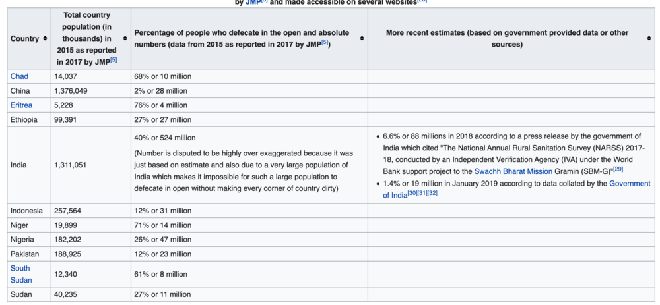Select Indonesia population value 257,564

pyautogui.click(x=67, y=211)
